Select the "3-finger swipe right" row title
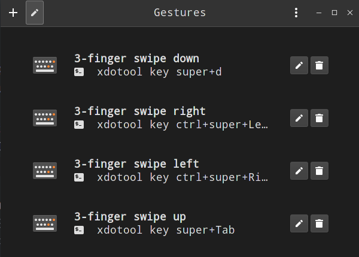Viewport: 359px width, 257px height. click(x=139, y=111)
